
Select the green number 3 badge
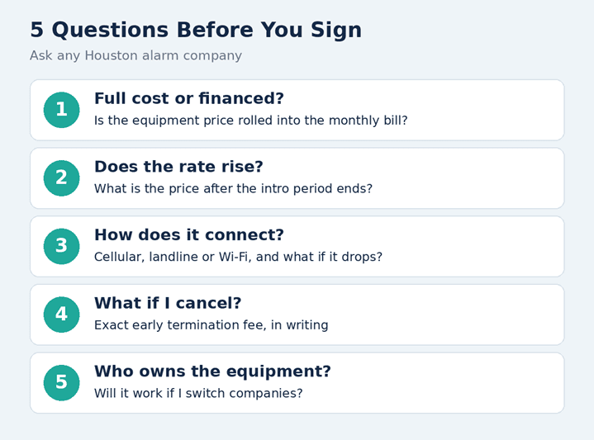62,246
